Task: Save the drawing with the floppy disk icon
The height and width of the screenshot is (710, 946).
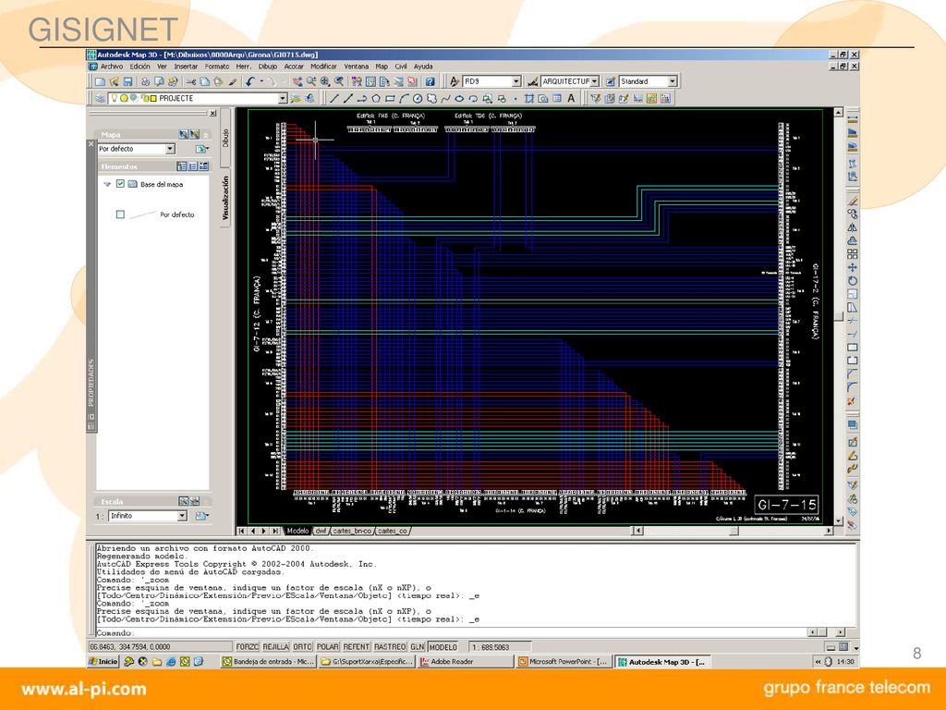Action: (x=127, y=81)
